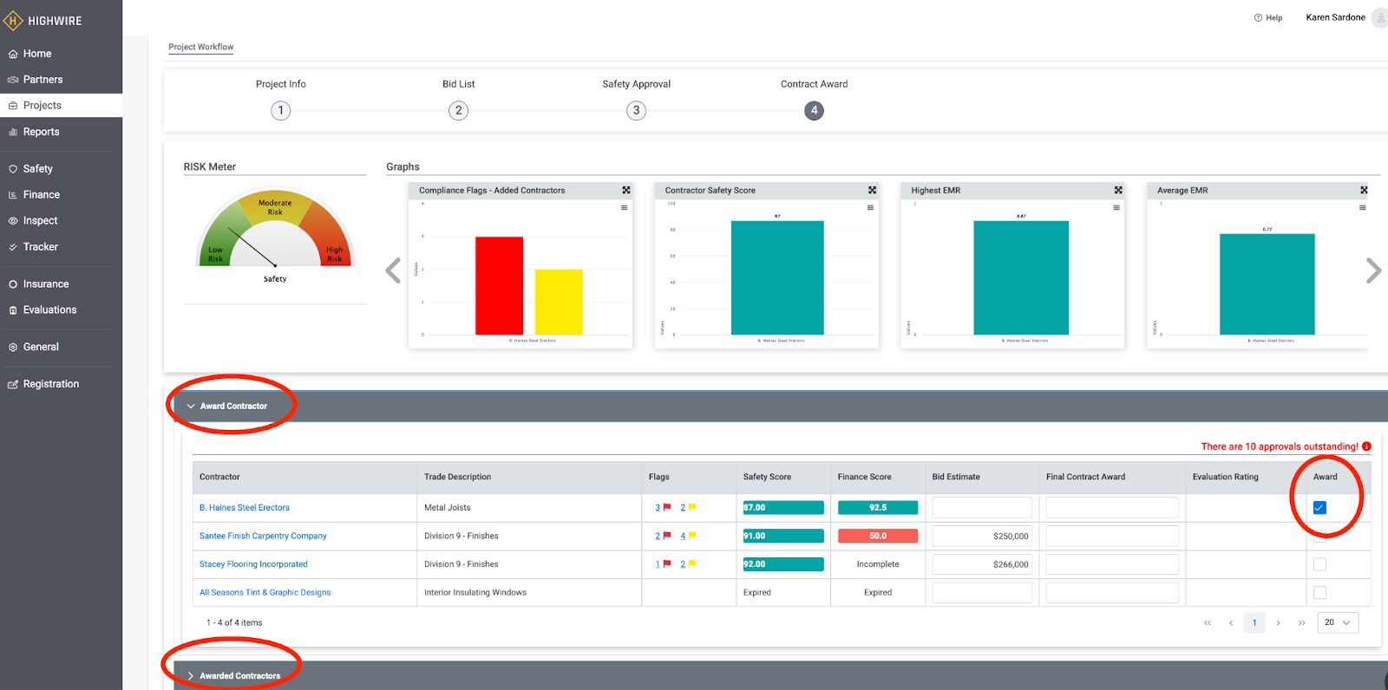Screen dimensions: 1388x690
Task: Open Highest EMR chart menu
Action: [1116, 208]
